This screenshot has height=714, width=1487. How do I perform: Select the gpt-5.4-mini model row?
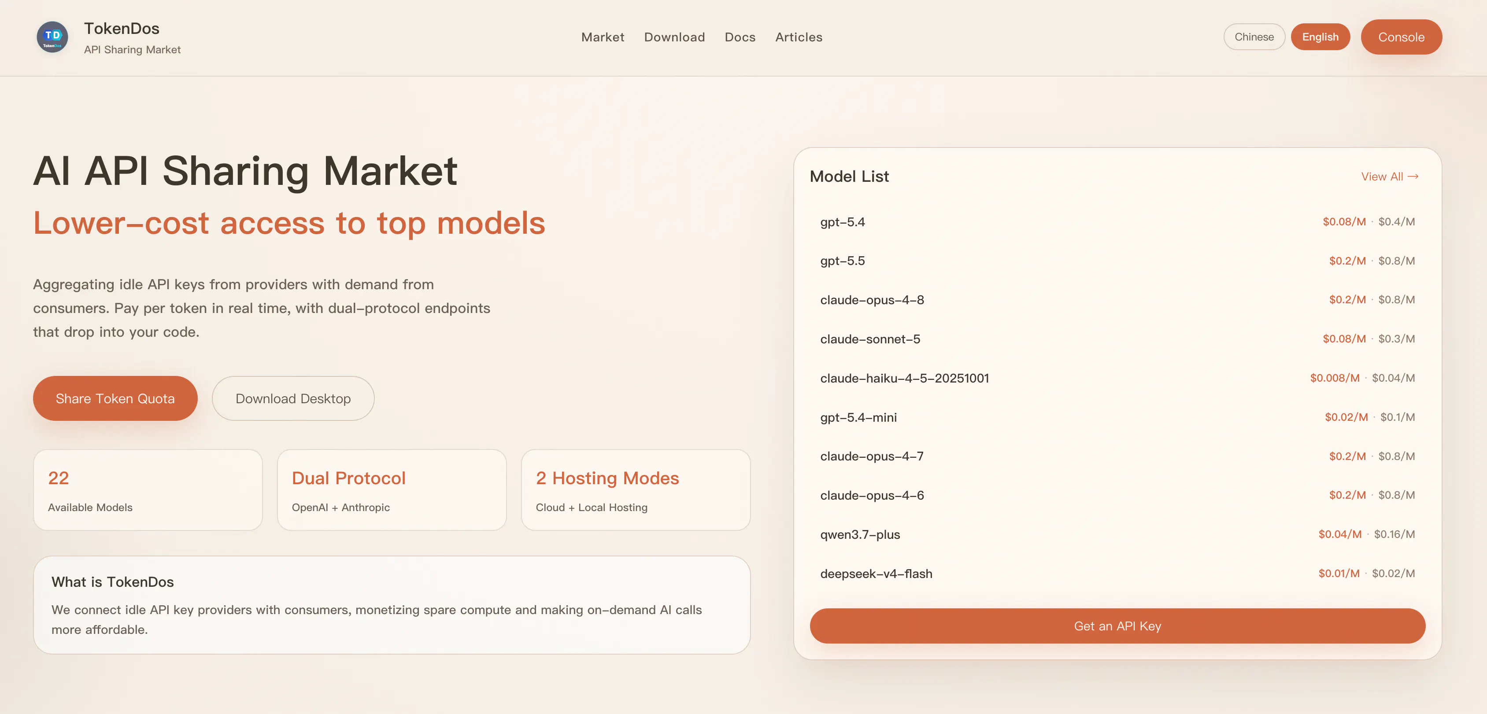point(1117,417)
